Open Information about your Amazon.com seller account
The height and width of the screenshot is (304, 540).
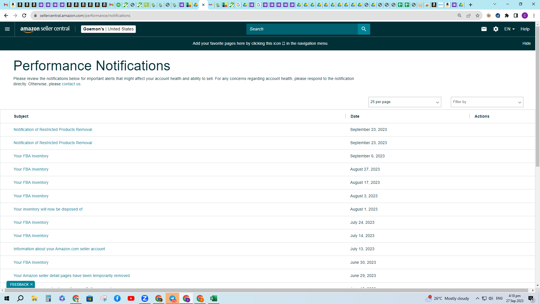point(59,249)
